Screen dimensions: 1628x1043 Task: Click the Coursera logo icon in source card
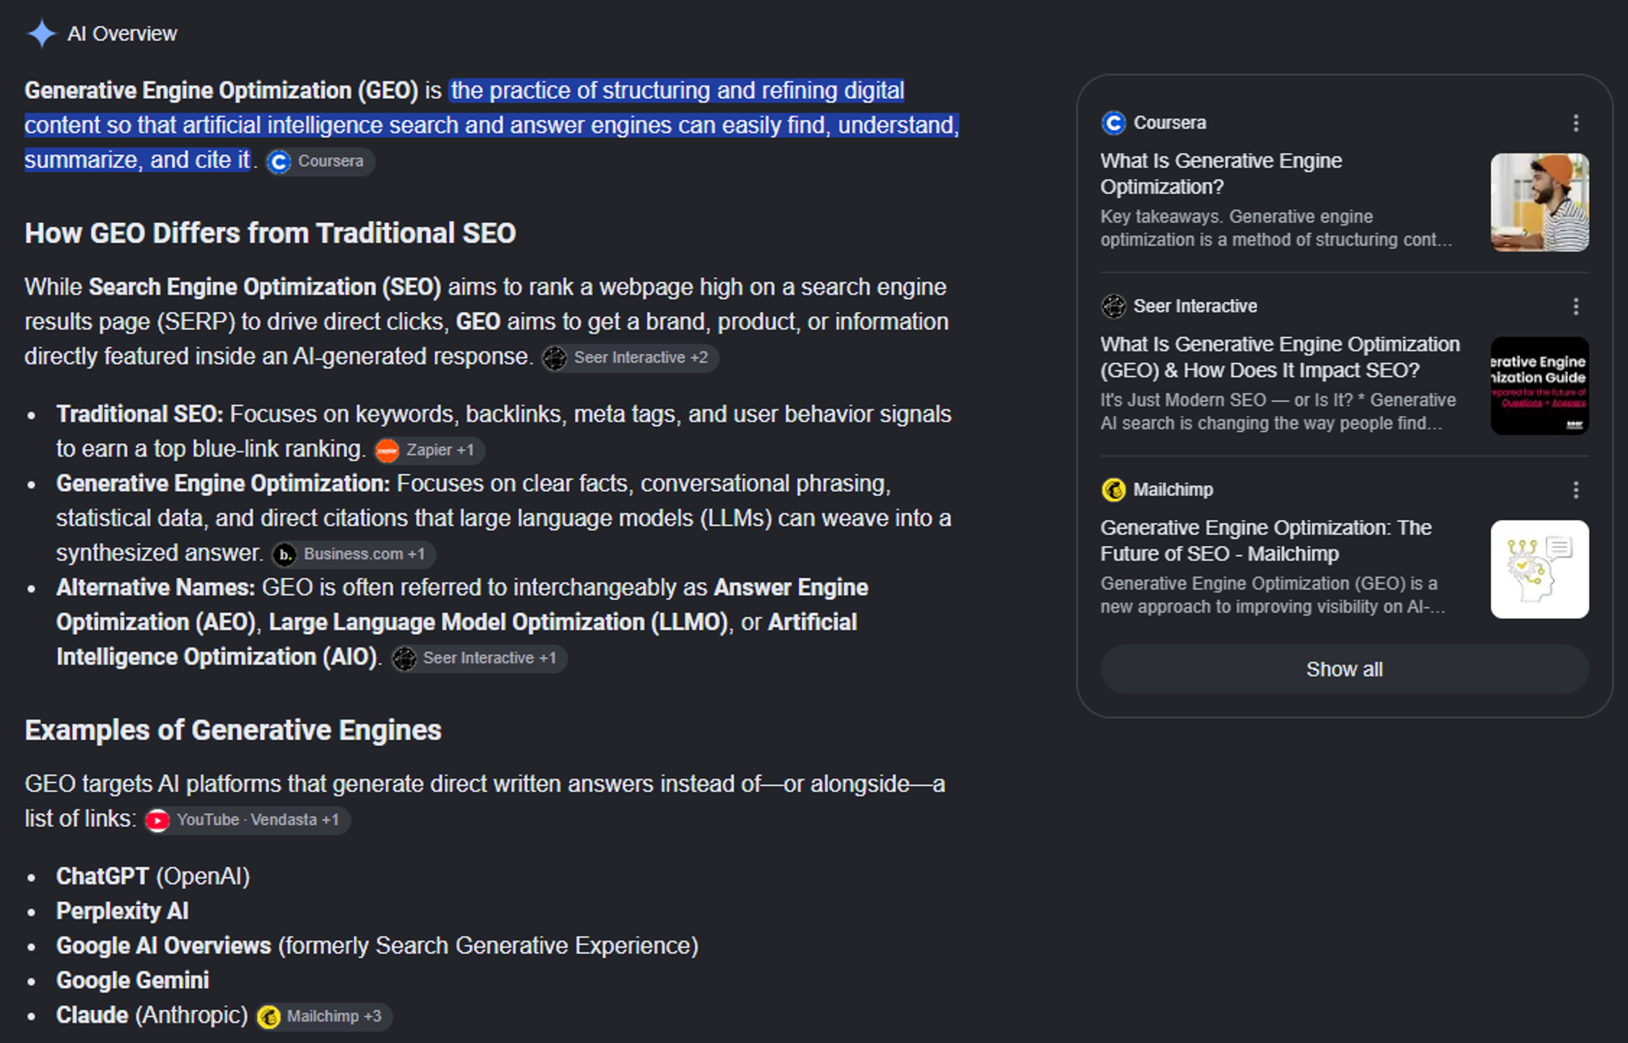(x=1113, y=123)
